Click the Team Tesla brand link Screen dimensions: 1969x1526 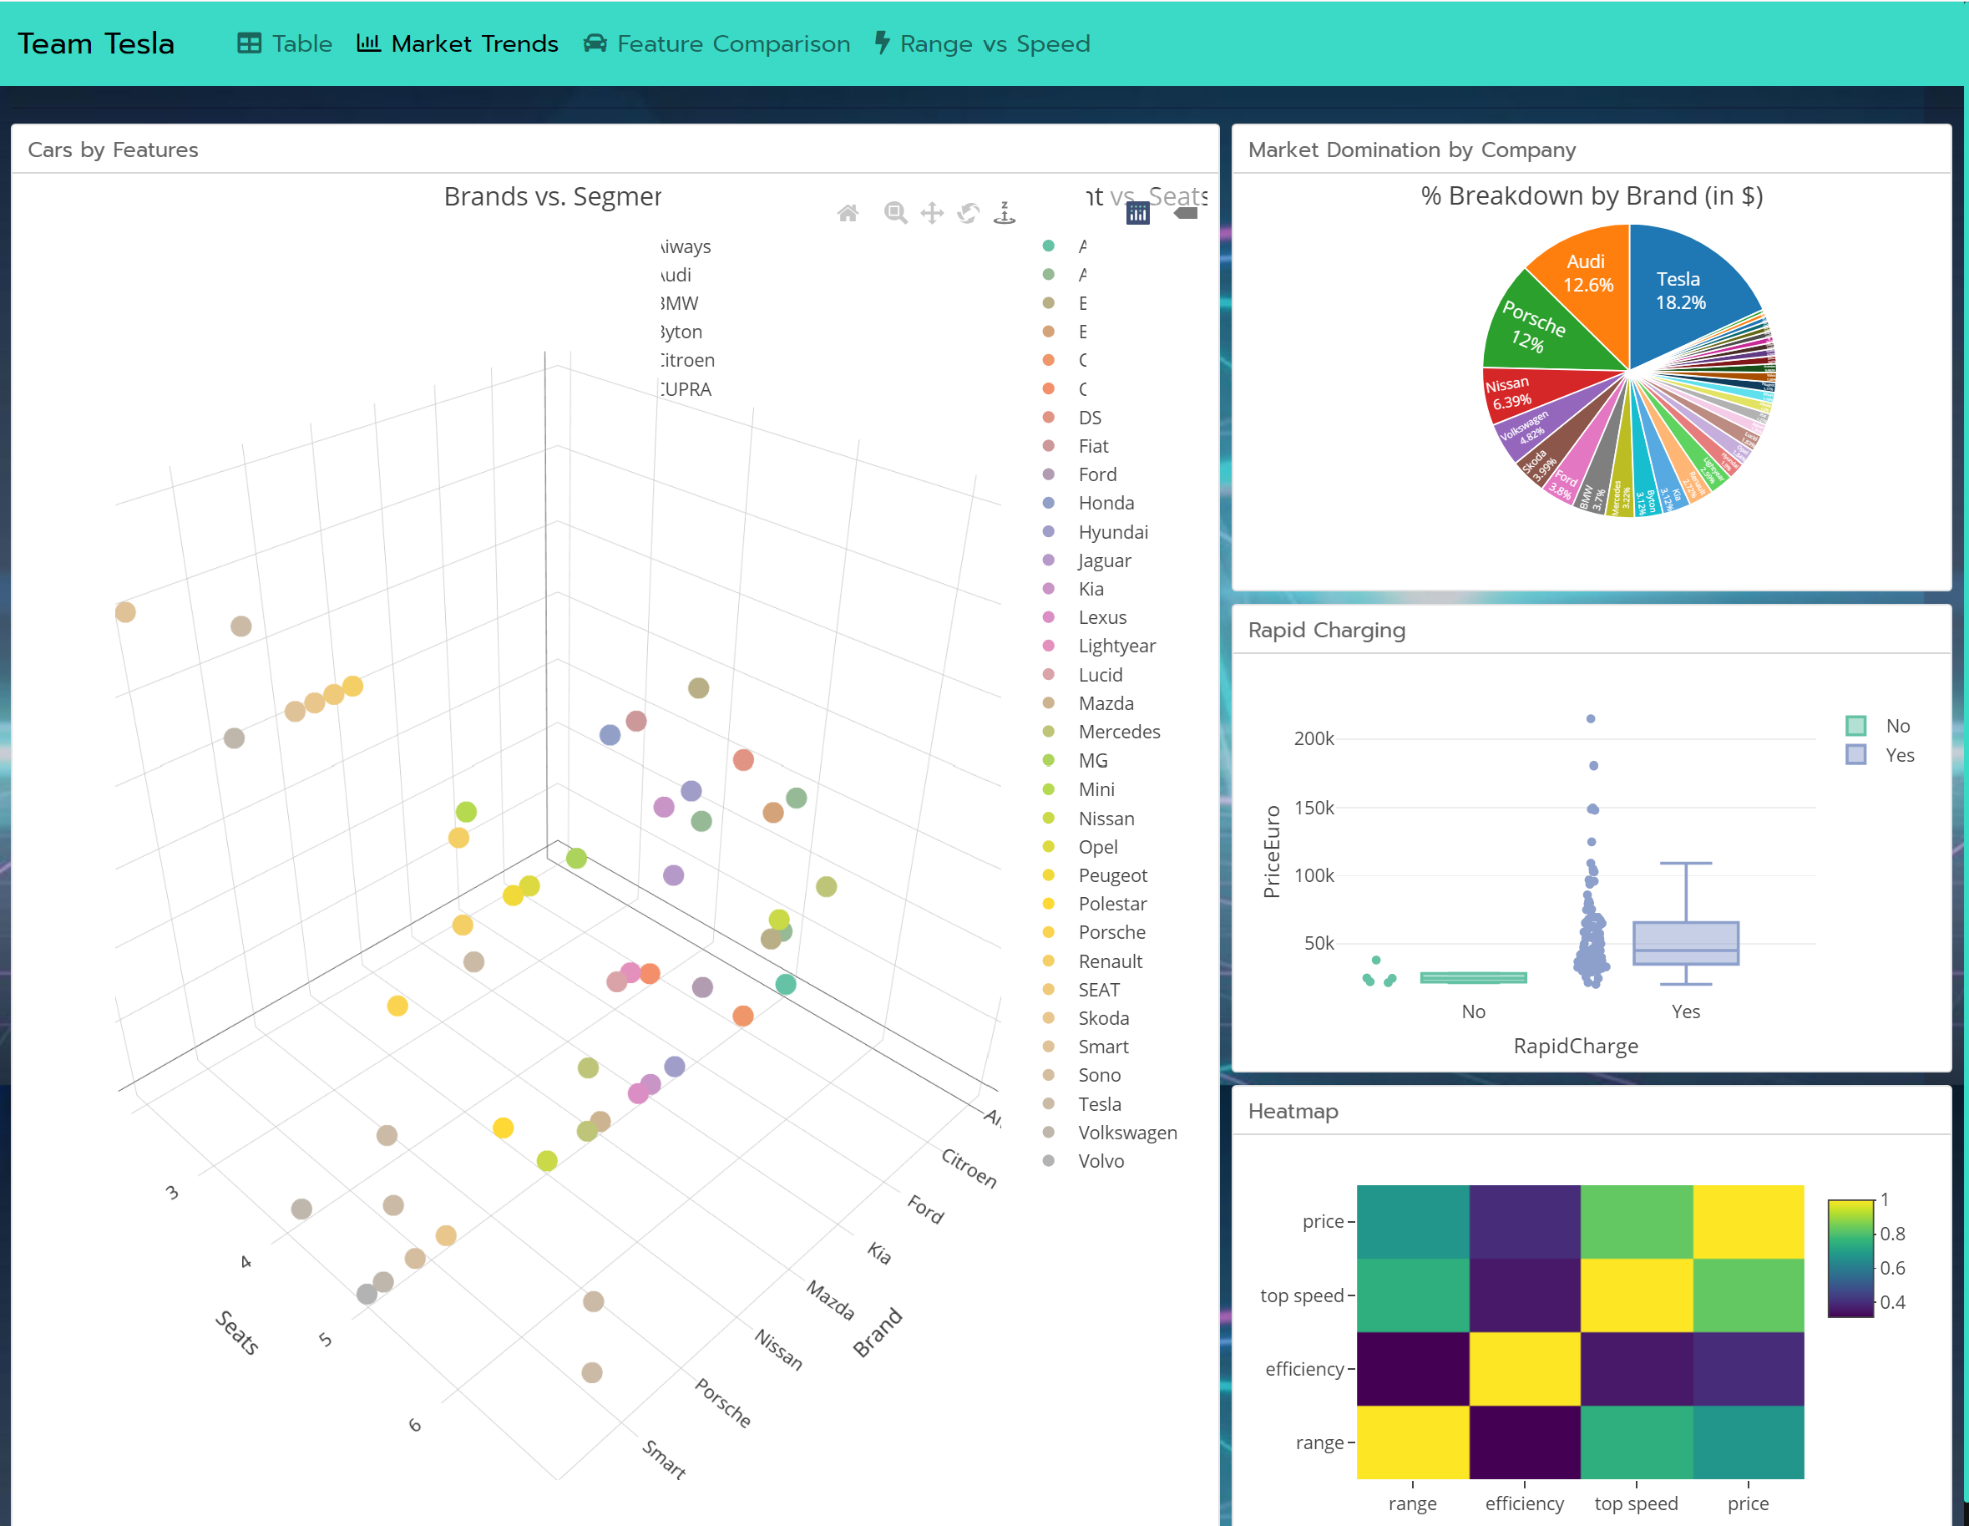tap(97, 43)
